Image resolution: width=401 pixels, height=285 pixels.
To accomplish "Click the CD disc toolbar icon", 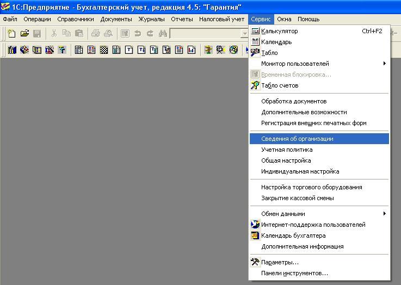I will tap(233, 49).
